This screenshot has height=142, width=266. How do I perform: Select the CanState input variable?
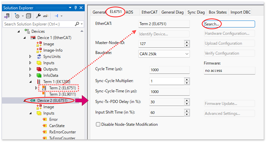pyautogui.click(x=57, y=126)
